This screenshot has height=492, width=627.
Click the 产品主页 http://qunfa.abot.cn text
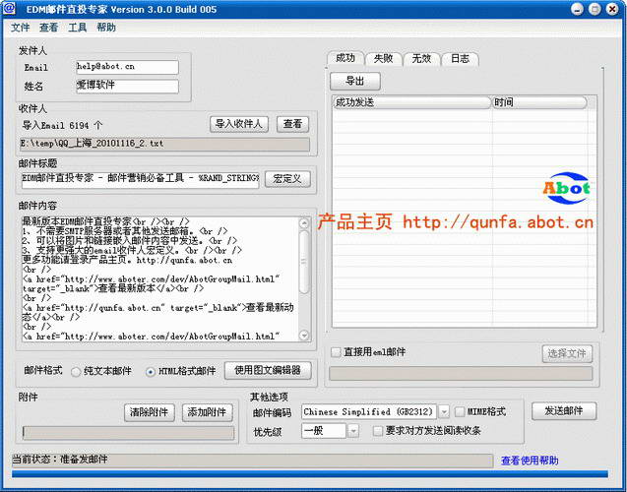[x=456, y=222]
